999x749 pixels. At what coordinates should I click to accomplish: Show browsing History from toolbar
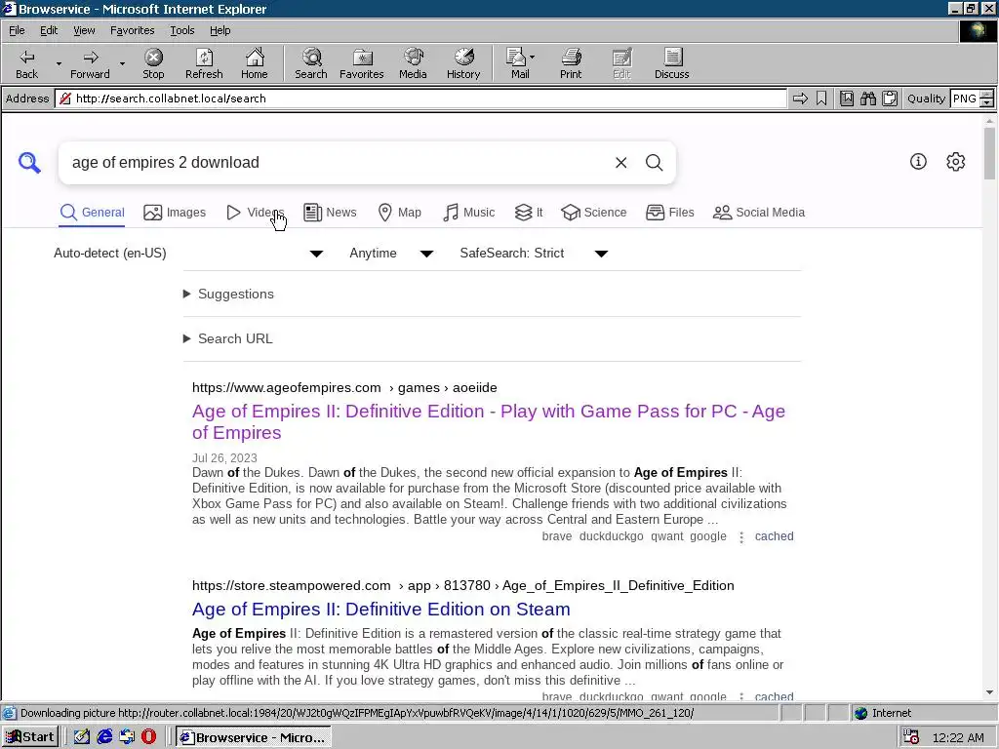[x=463, y=63]
